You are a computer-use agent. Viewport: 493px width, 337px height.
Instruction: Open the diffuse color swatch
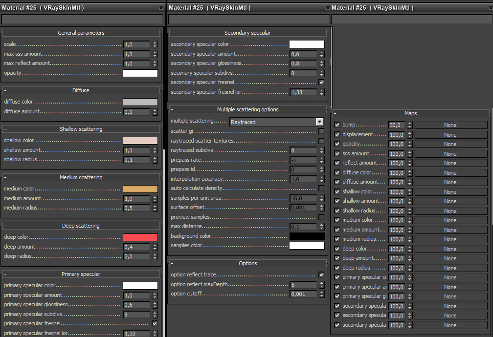coord(140,102)
